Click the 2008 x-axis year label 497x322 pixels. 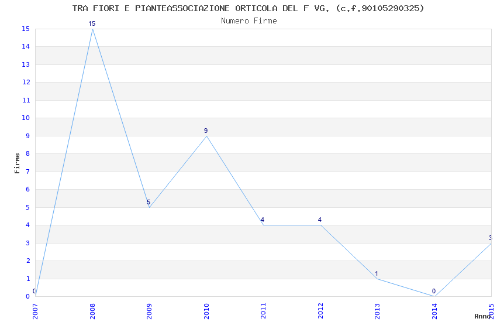point(92,311)
